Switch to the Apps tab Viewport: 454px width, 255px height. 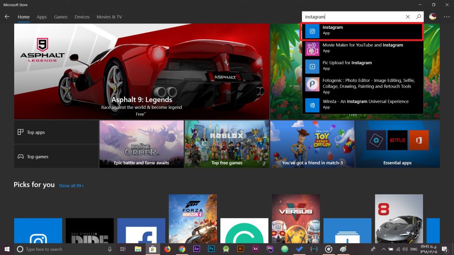point(42,17)
